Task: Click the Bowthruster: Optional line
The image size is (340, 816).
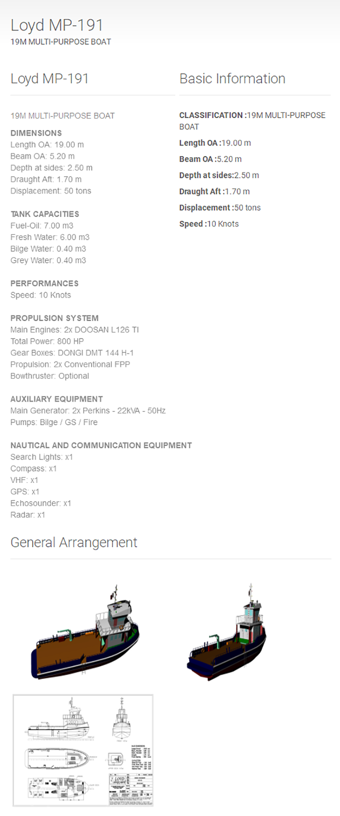Action: 50,376
